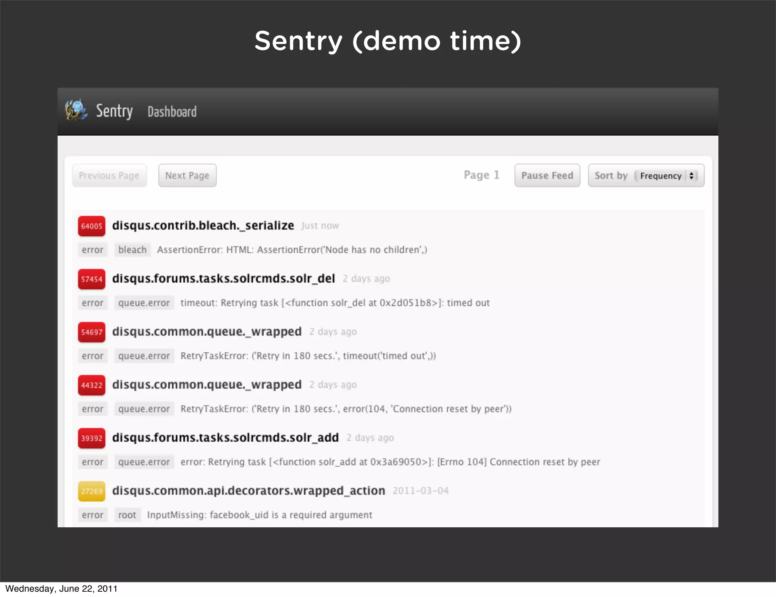This screenshot has height=597, width=776.
Task: Open disqus.forums.tasks.solrcmds.solr_add entry
Action: [x=225, y=438]
